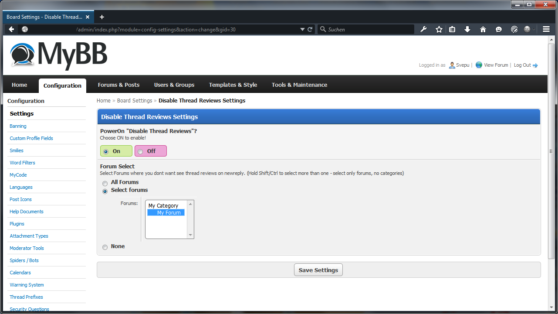This screenshot has height=314, width=558.
Task: Switch to Templates & Style tab
Action: tap(233, 85)
